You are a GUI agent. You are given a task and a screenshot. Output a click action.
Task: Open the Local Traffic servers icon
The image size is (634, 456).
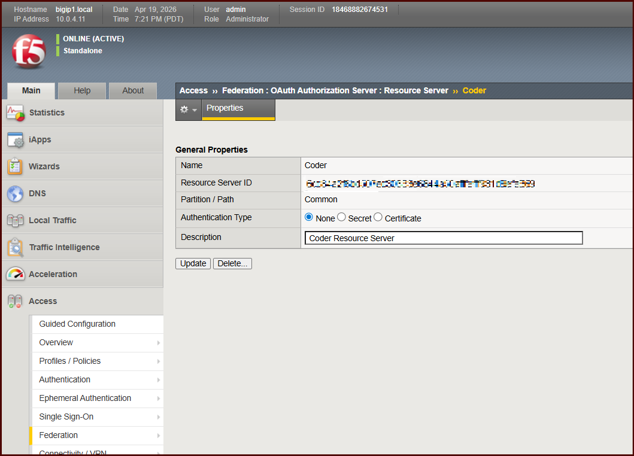point(15,220)
